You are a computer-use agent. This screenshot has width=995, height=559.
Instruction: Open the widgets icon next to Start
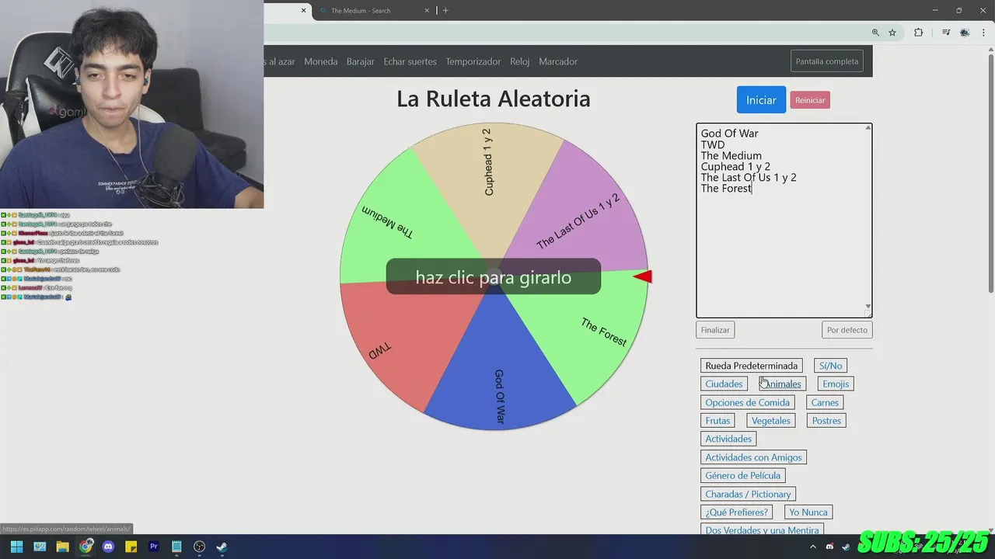coord(40,547)
